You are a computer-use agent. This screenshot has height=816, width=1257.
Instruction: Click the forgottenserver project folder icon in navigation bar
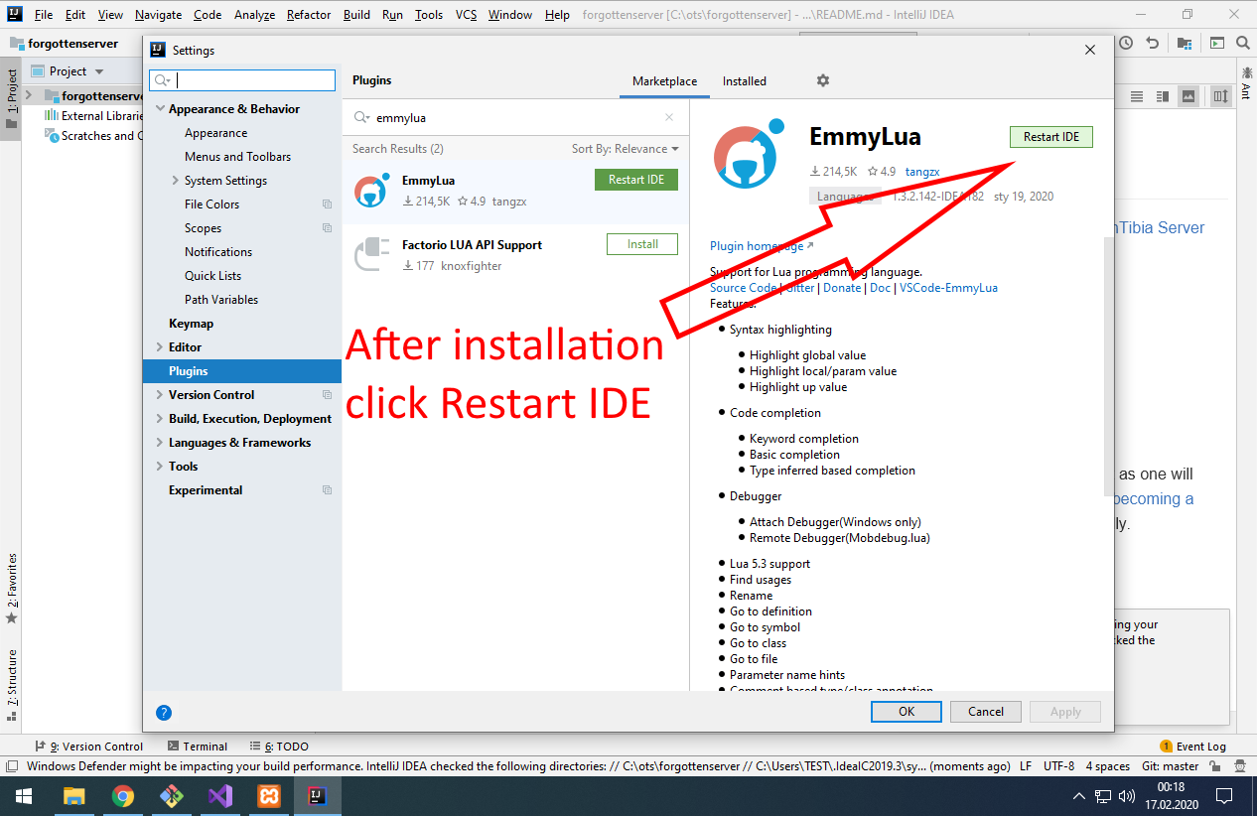point(17,44)
